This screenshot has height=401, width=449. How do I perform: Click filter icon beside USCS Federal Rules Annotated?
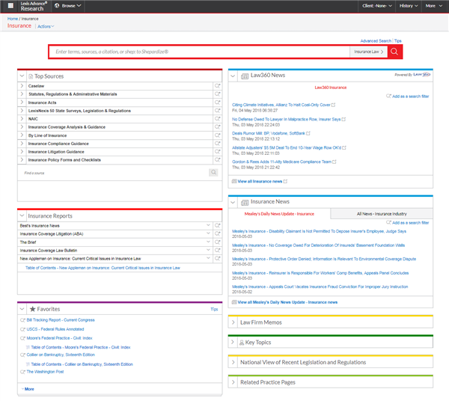click(x=22, y=329)
